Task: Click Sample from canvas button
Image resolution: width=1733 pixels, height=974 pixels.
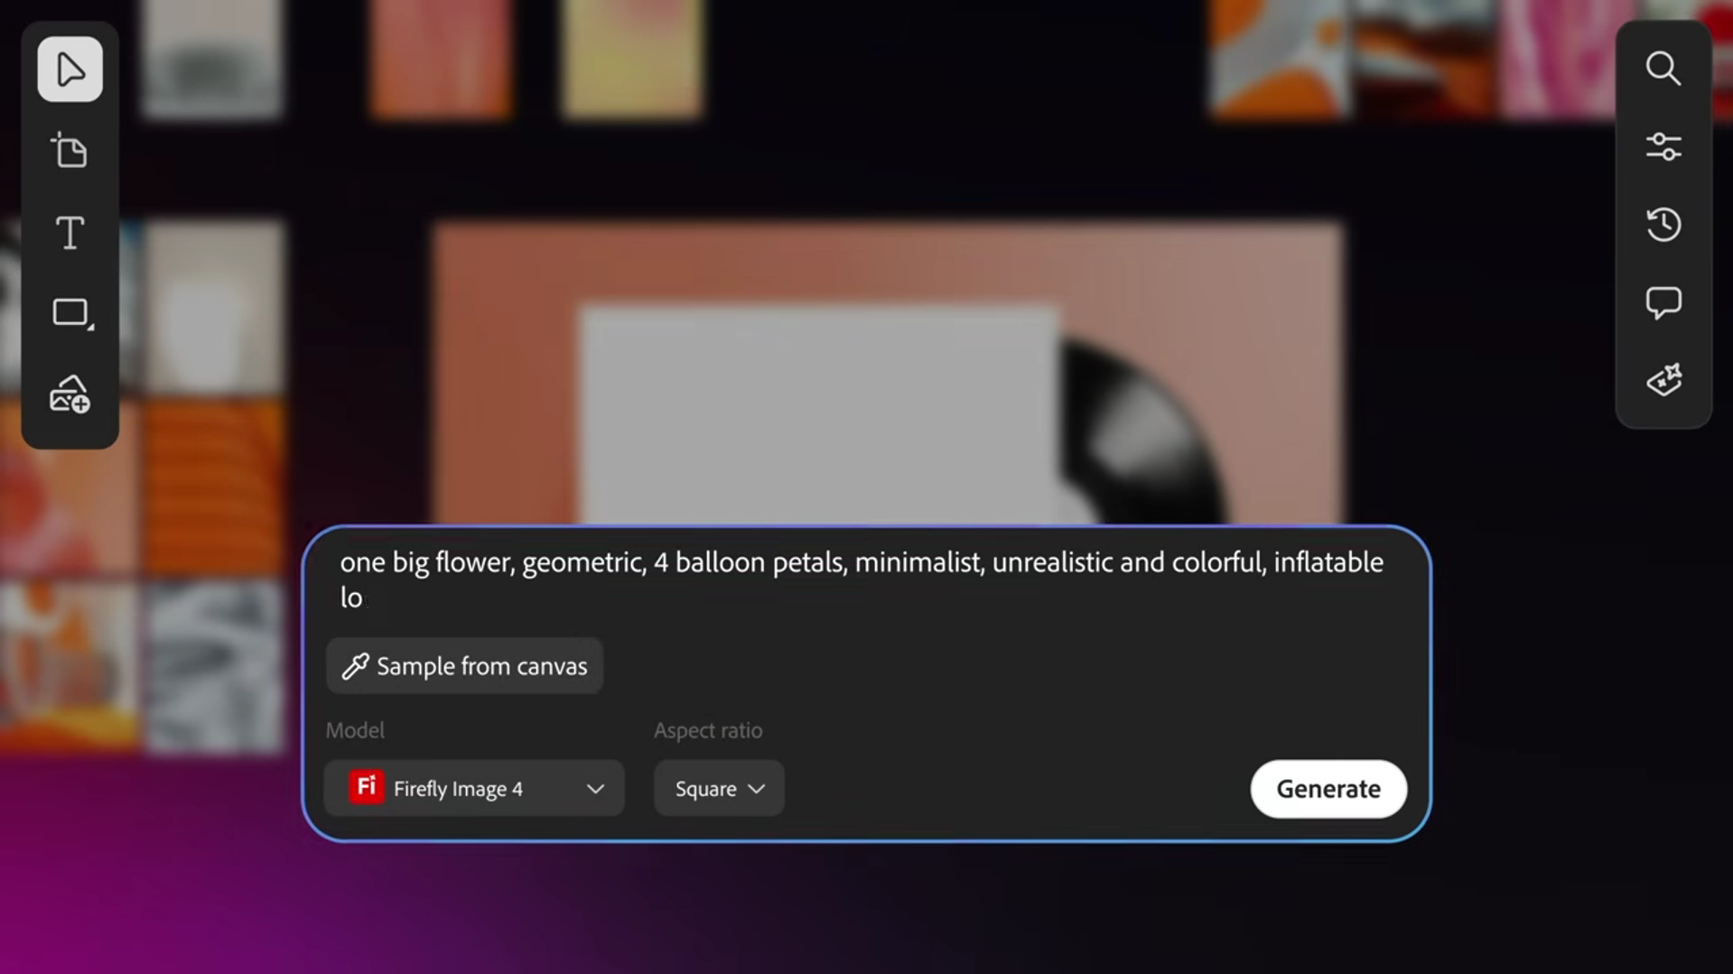Action: tap(464, 666)
